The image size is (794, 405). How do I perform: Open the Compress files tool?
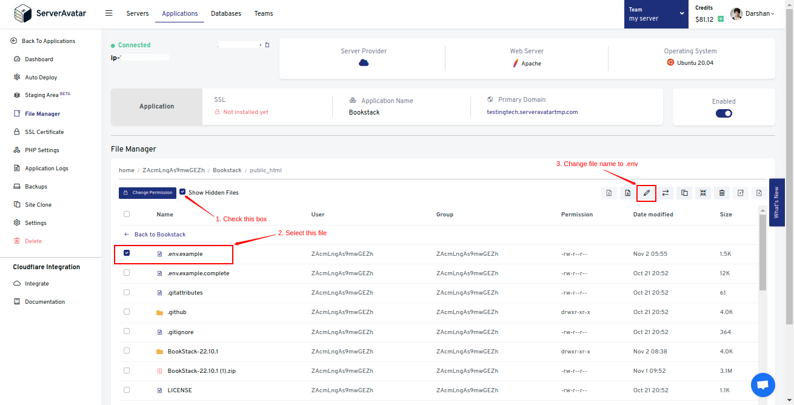point(702,193)
